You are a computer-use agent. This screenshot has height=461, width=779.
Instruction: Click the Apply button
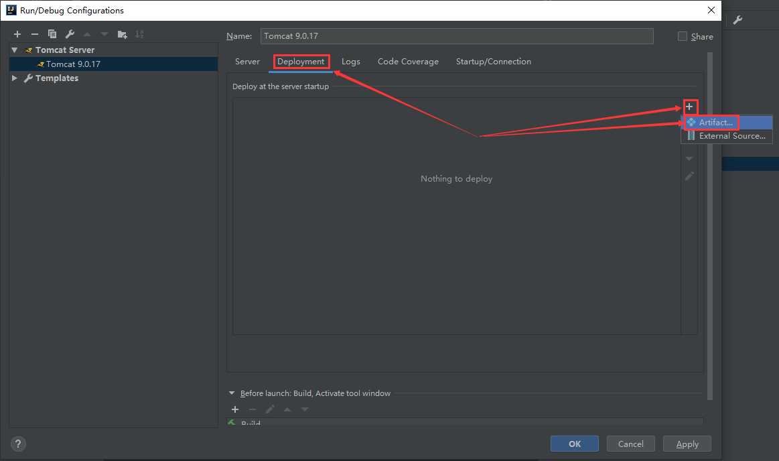[687, 444]
